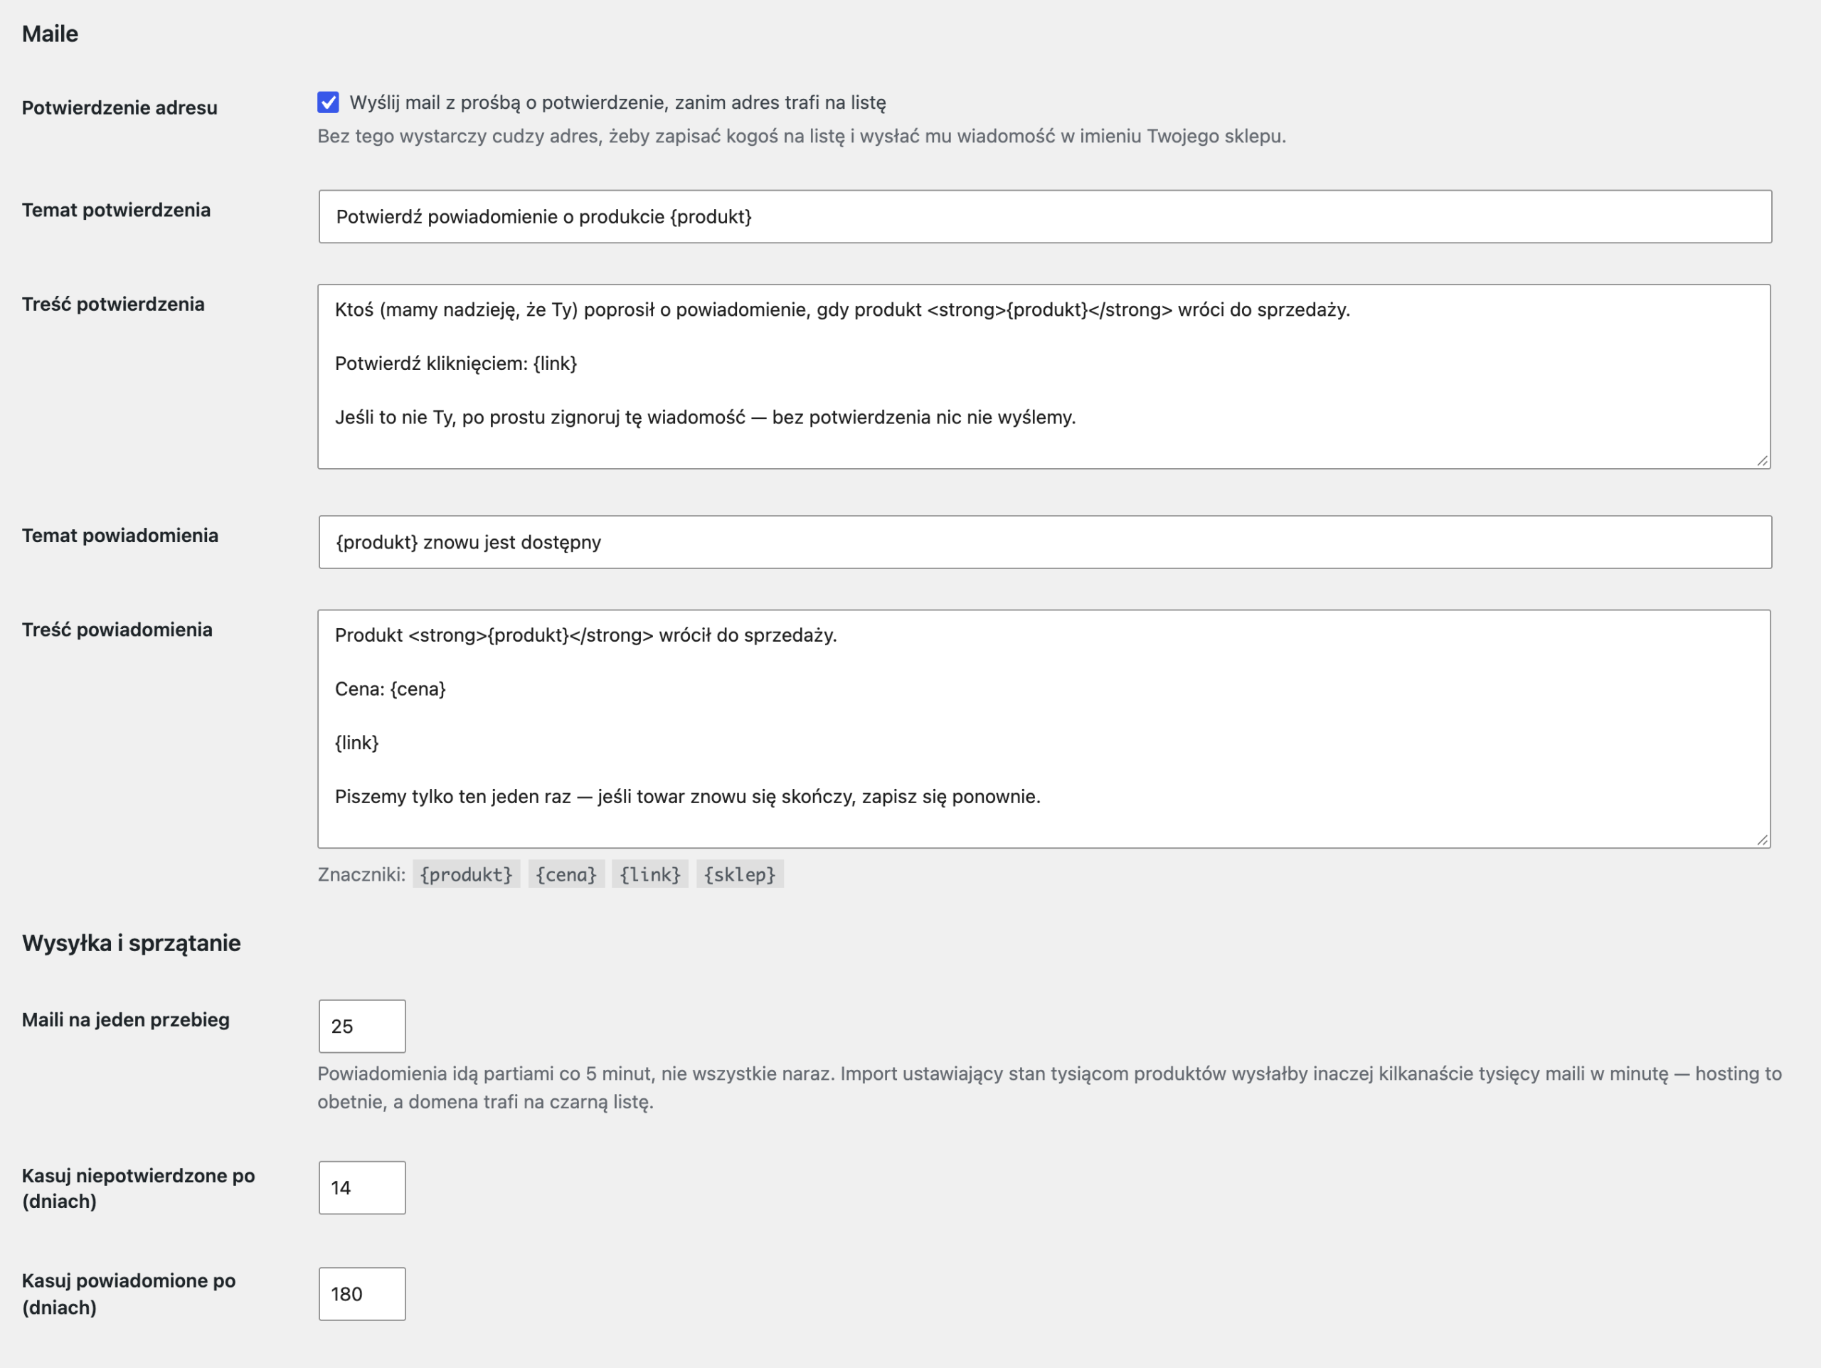Click the help text starting 'Bez tego wystarczy'
The image size is (1821, 1368).
click(802, 136)
